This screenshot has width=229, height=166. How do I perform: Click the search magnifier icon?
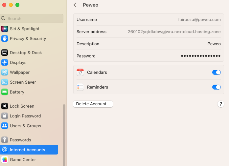[3, 18]
